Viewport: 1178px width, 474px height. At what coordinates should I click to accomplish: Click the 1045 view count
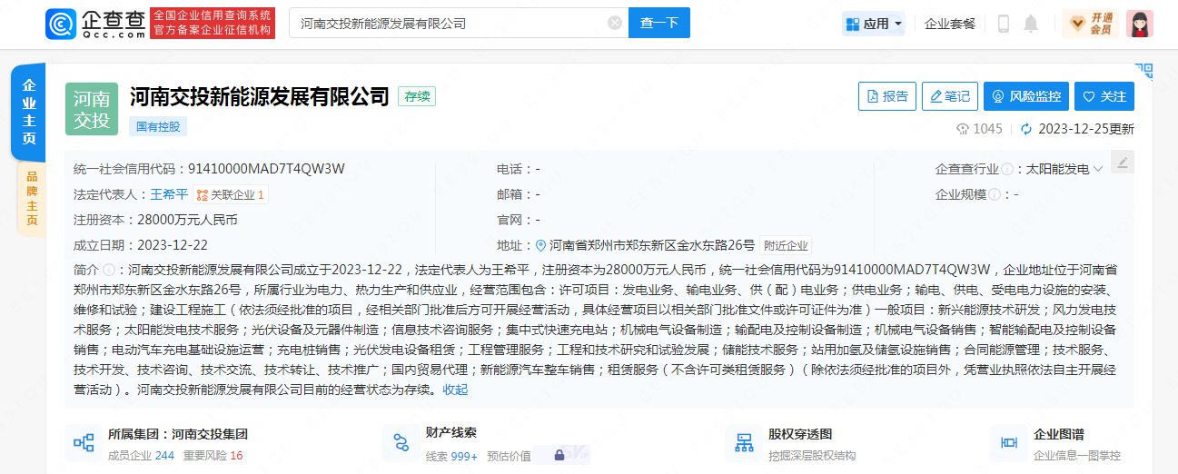click(x=980, y=129)
